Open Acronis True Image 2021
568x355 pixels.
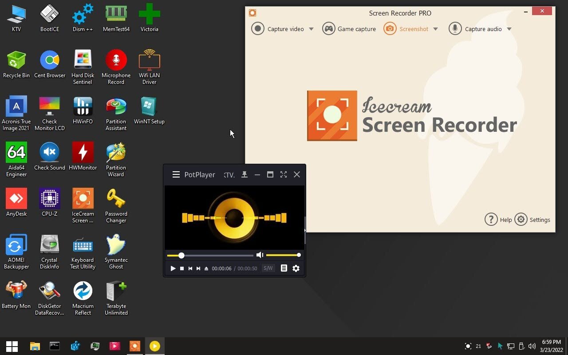tap(16, 114)
